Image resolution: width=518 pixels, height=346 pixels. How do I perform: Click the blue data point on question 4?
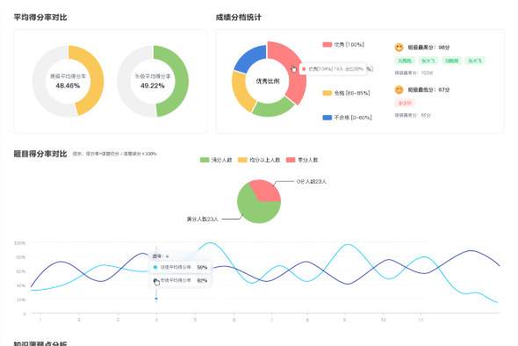click(x=156, y=299)
